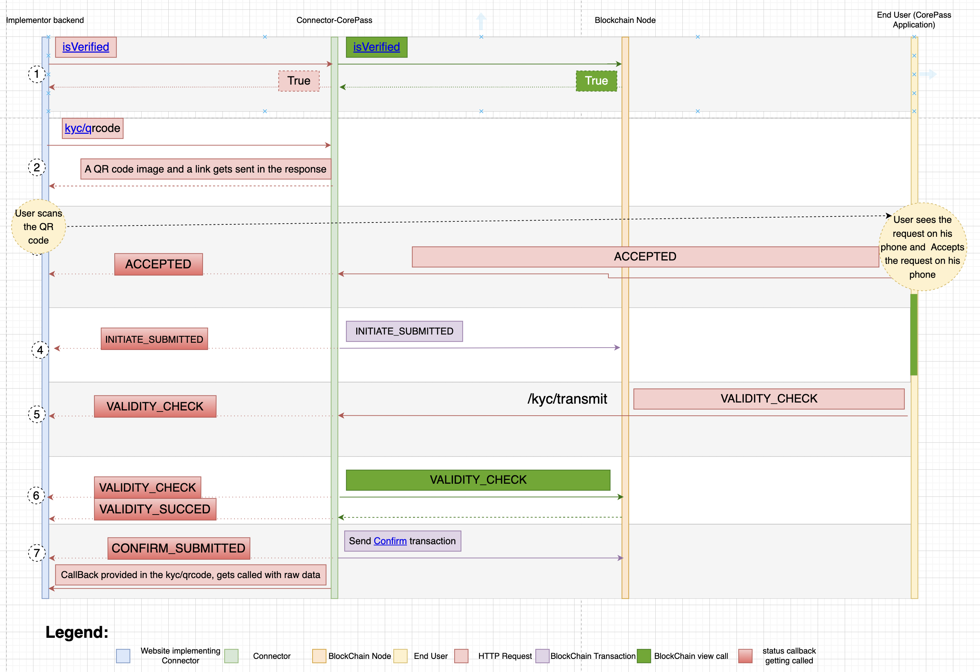Viewport: 980px width, 672px height.
Task: Click the Blockchain Node header label
Action: click(x=625, y=20)
